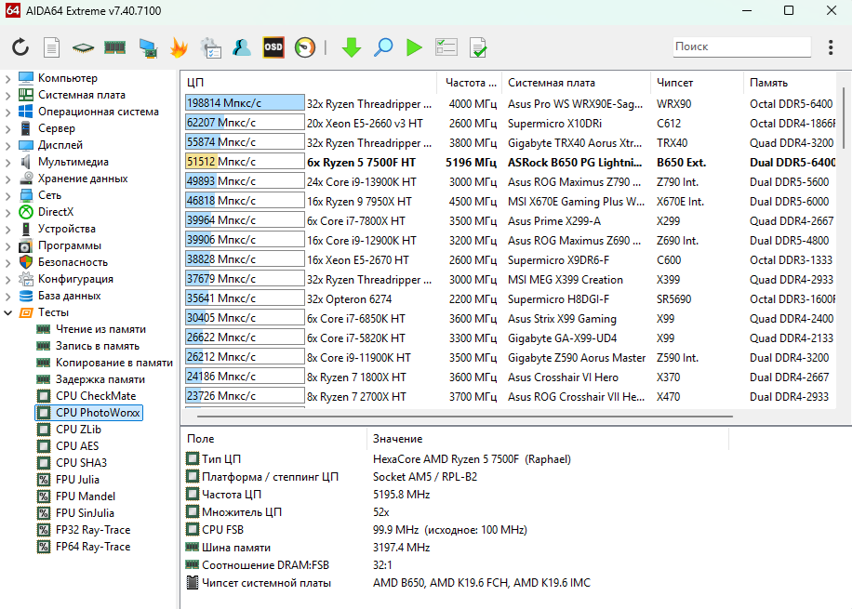852x609 pixels.
Task: Collapse the Тесты tree node
Action: [7, 312]
